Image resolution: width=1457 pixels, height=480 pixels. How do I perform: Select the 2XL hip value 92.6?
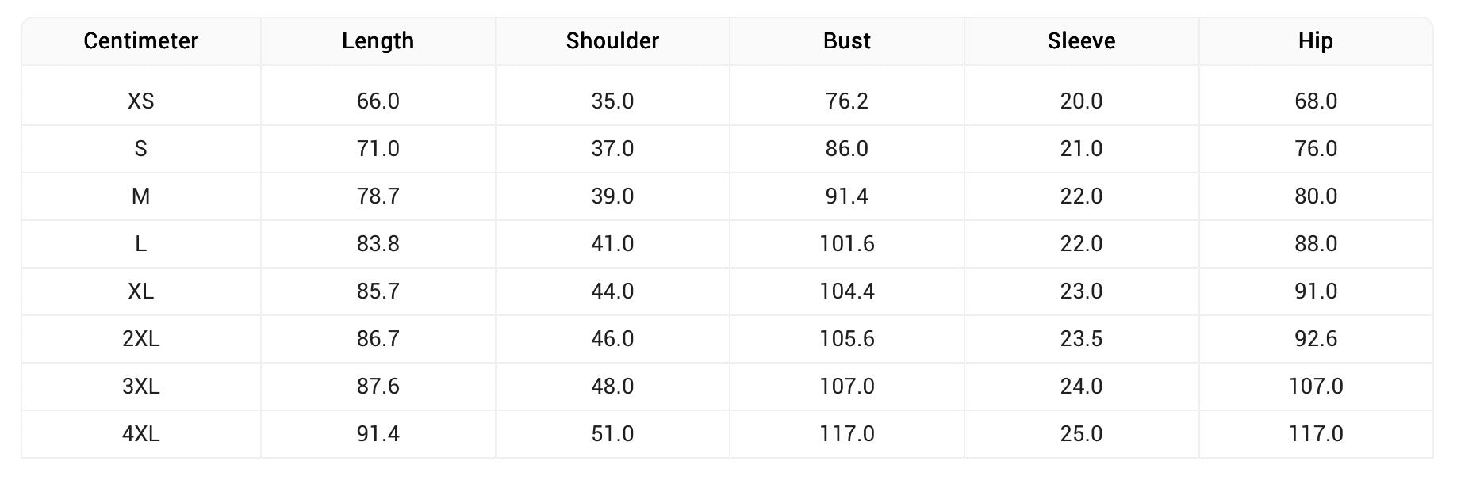tap(1315, 339)
